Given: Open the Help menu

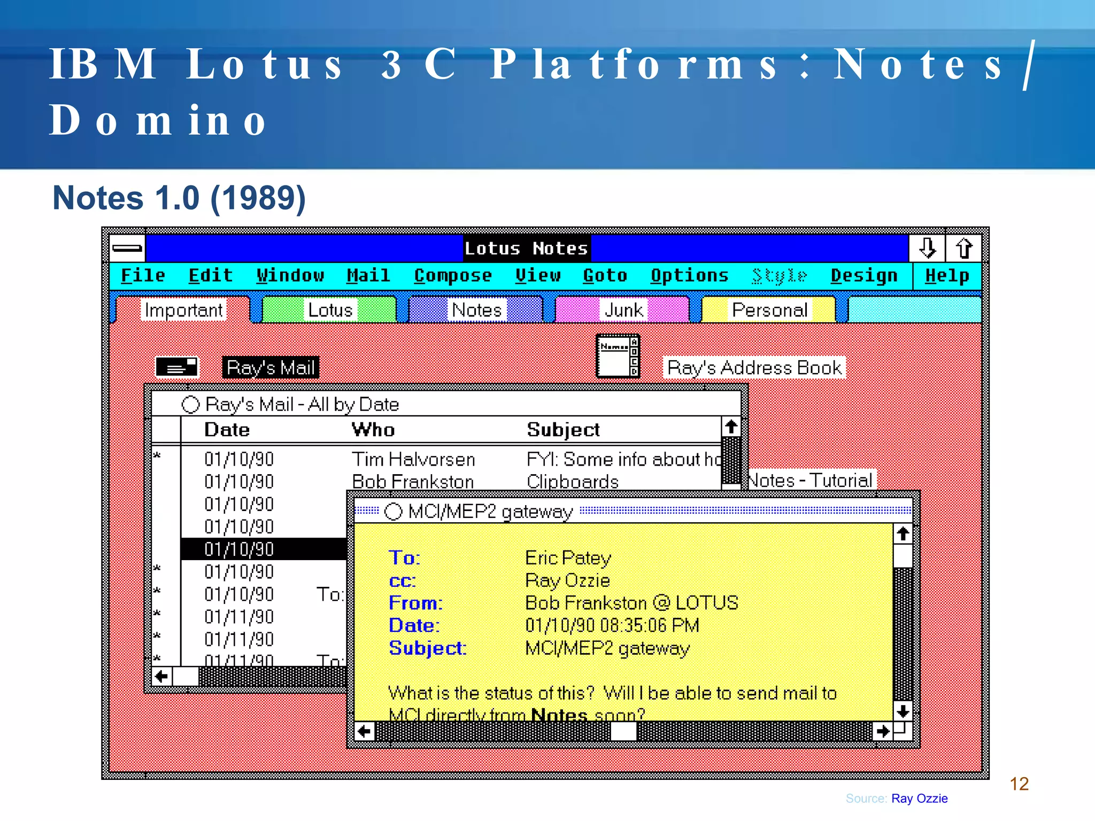Looking at the screenshot, I should pos(947,276).
